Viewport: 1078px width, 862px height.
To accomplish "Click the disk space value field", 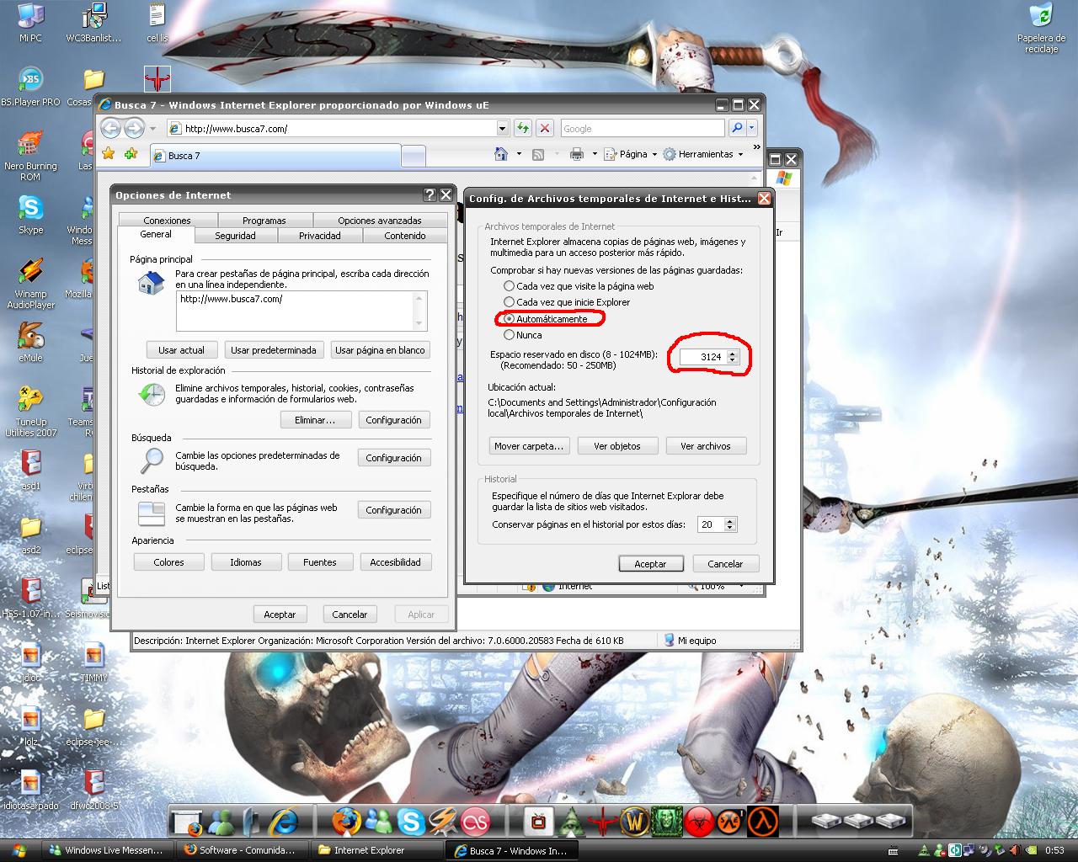I will tap(703, 357).
